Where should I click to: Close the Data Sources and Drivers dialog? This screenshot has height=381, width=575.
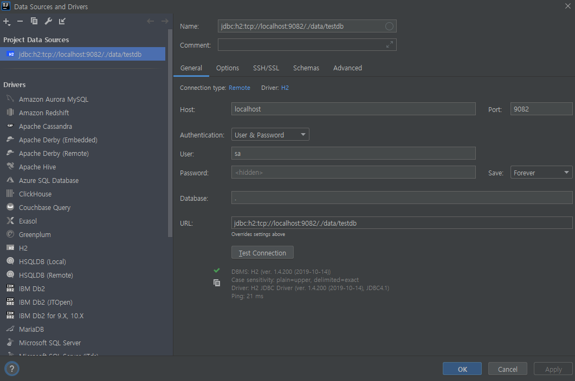coord(567,6)
